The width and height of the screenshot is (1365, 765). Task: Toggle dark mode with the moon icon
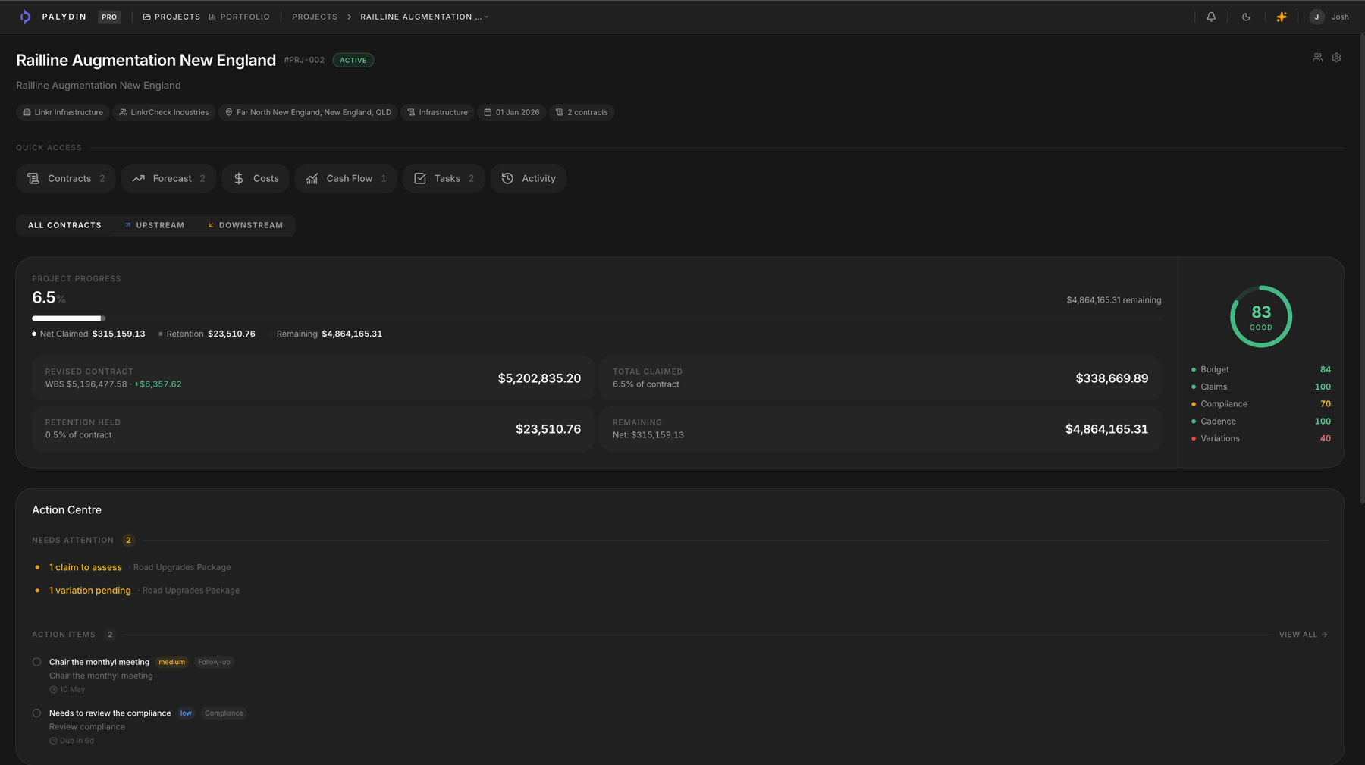[1246, 16]
